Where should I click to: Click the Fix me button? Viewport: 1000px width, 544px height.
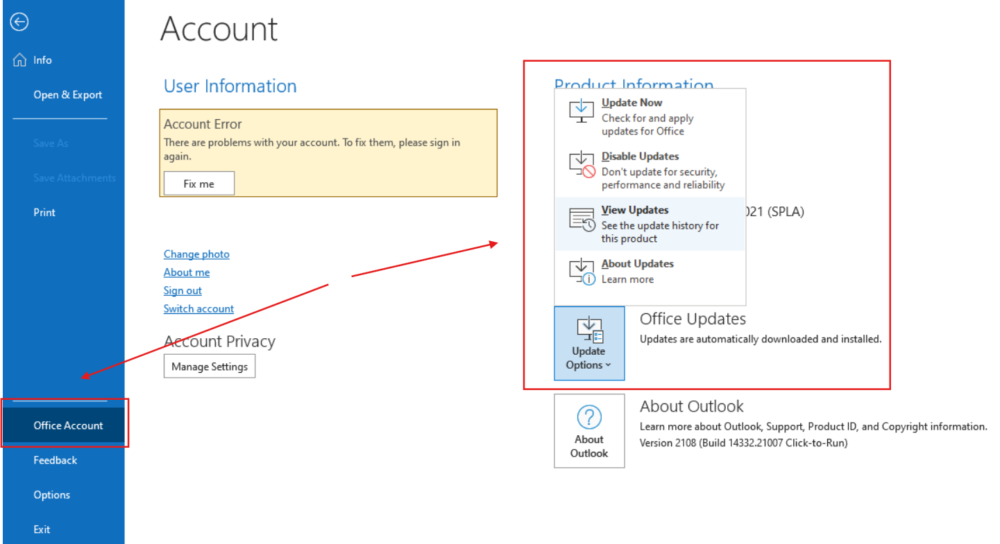click(x=199, y=184)
